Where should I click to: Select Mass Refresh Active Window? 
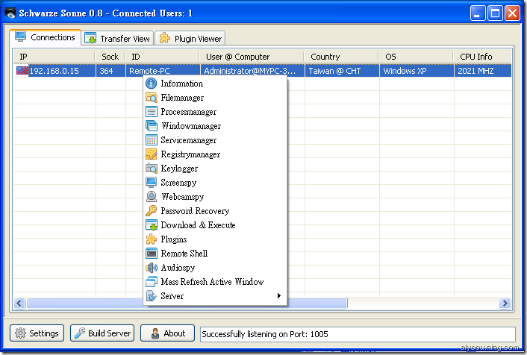[x=212, y=282]
